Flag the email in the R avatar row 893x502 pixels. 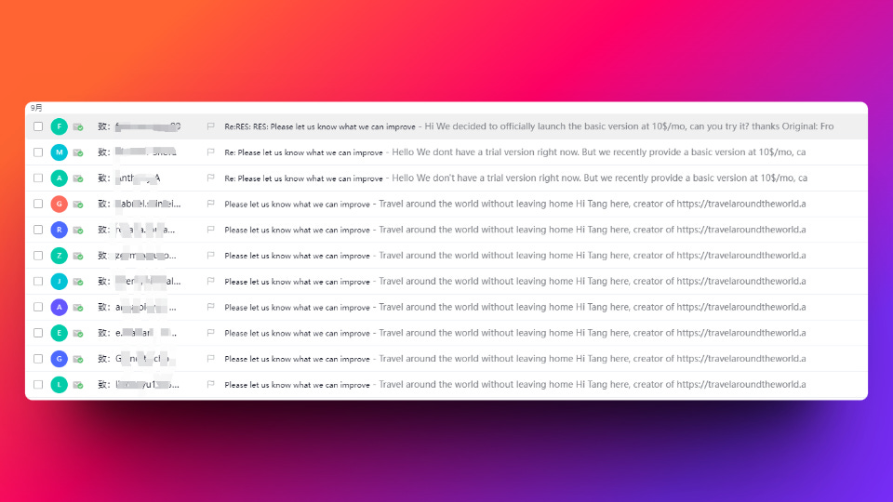coord(211,230)
